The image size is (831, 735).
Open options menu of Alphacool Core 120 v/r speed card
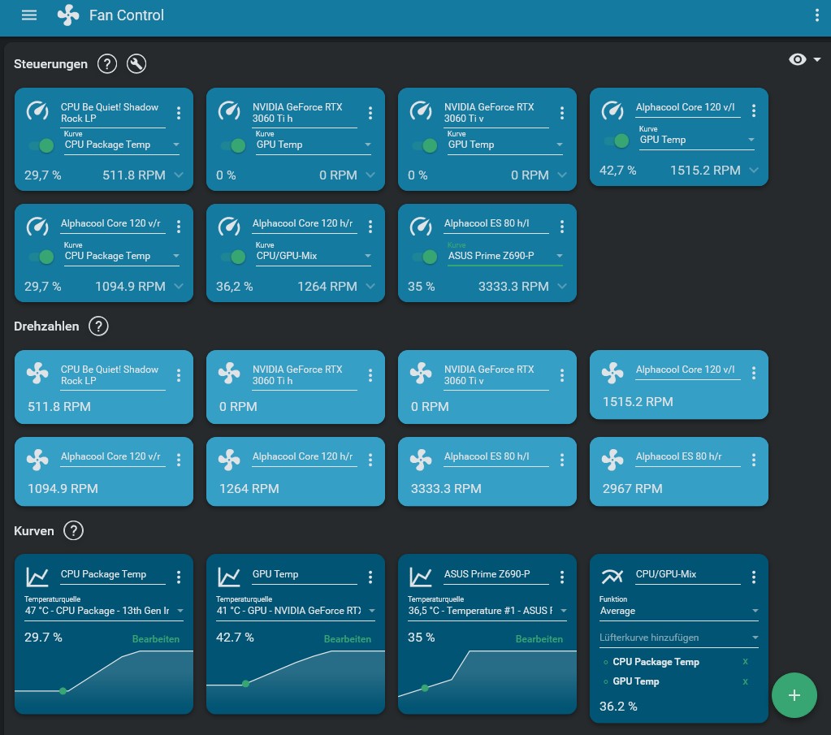179,460
